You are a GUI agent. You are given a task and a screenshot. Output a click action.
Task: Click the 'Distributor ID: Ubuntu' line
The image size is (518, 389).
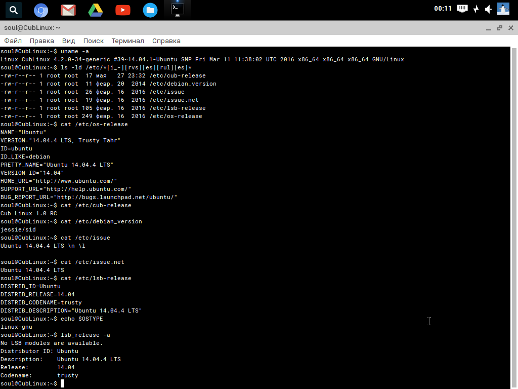(x=39, y=351)
